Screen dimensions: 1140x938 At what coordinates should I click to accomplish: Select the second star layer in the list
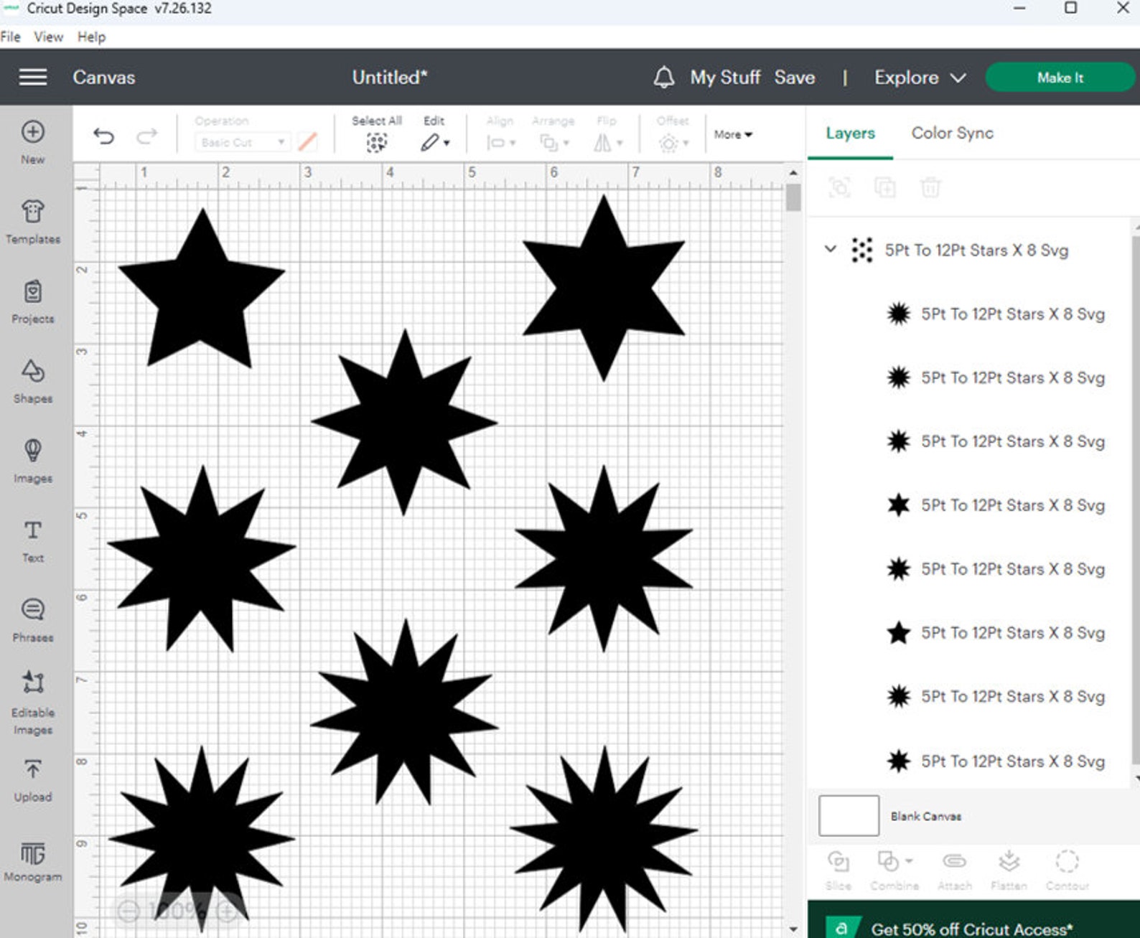[996, 377]
